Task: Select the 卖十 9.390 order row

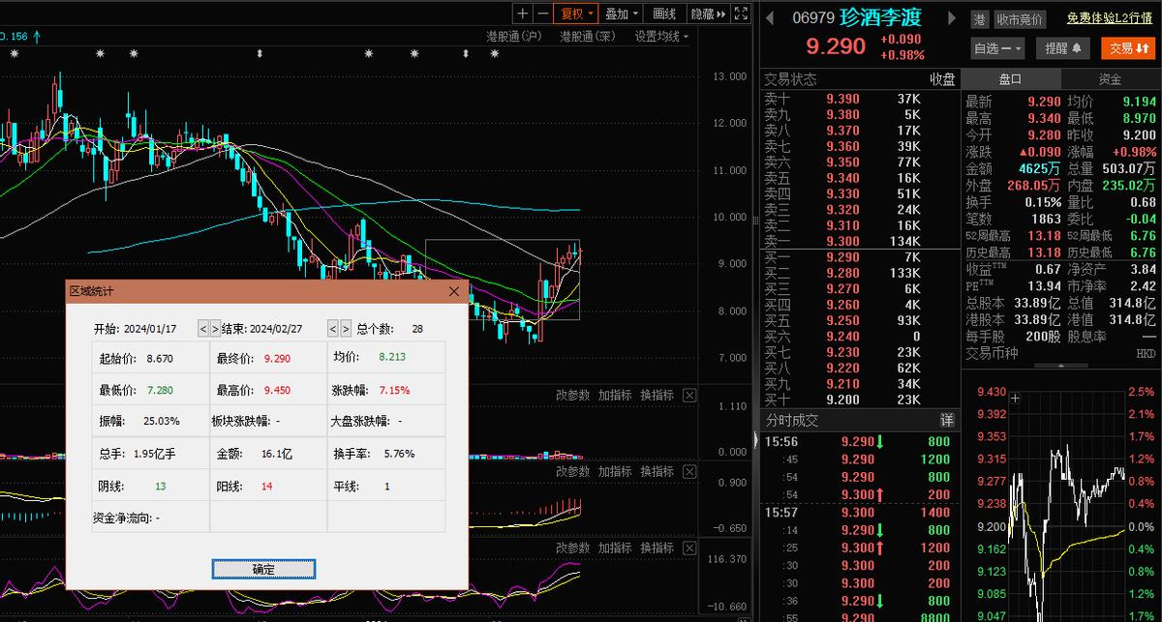Action: 860,99
